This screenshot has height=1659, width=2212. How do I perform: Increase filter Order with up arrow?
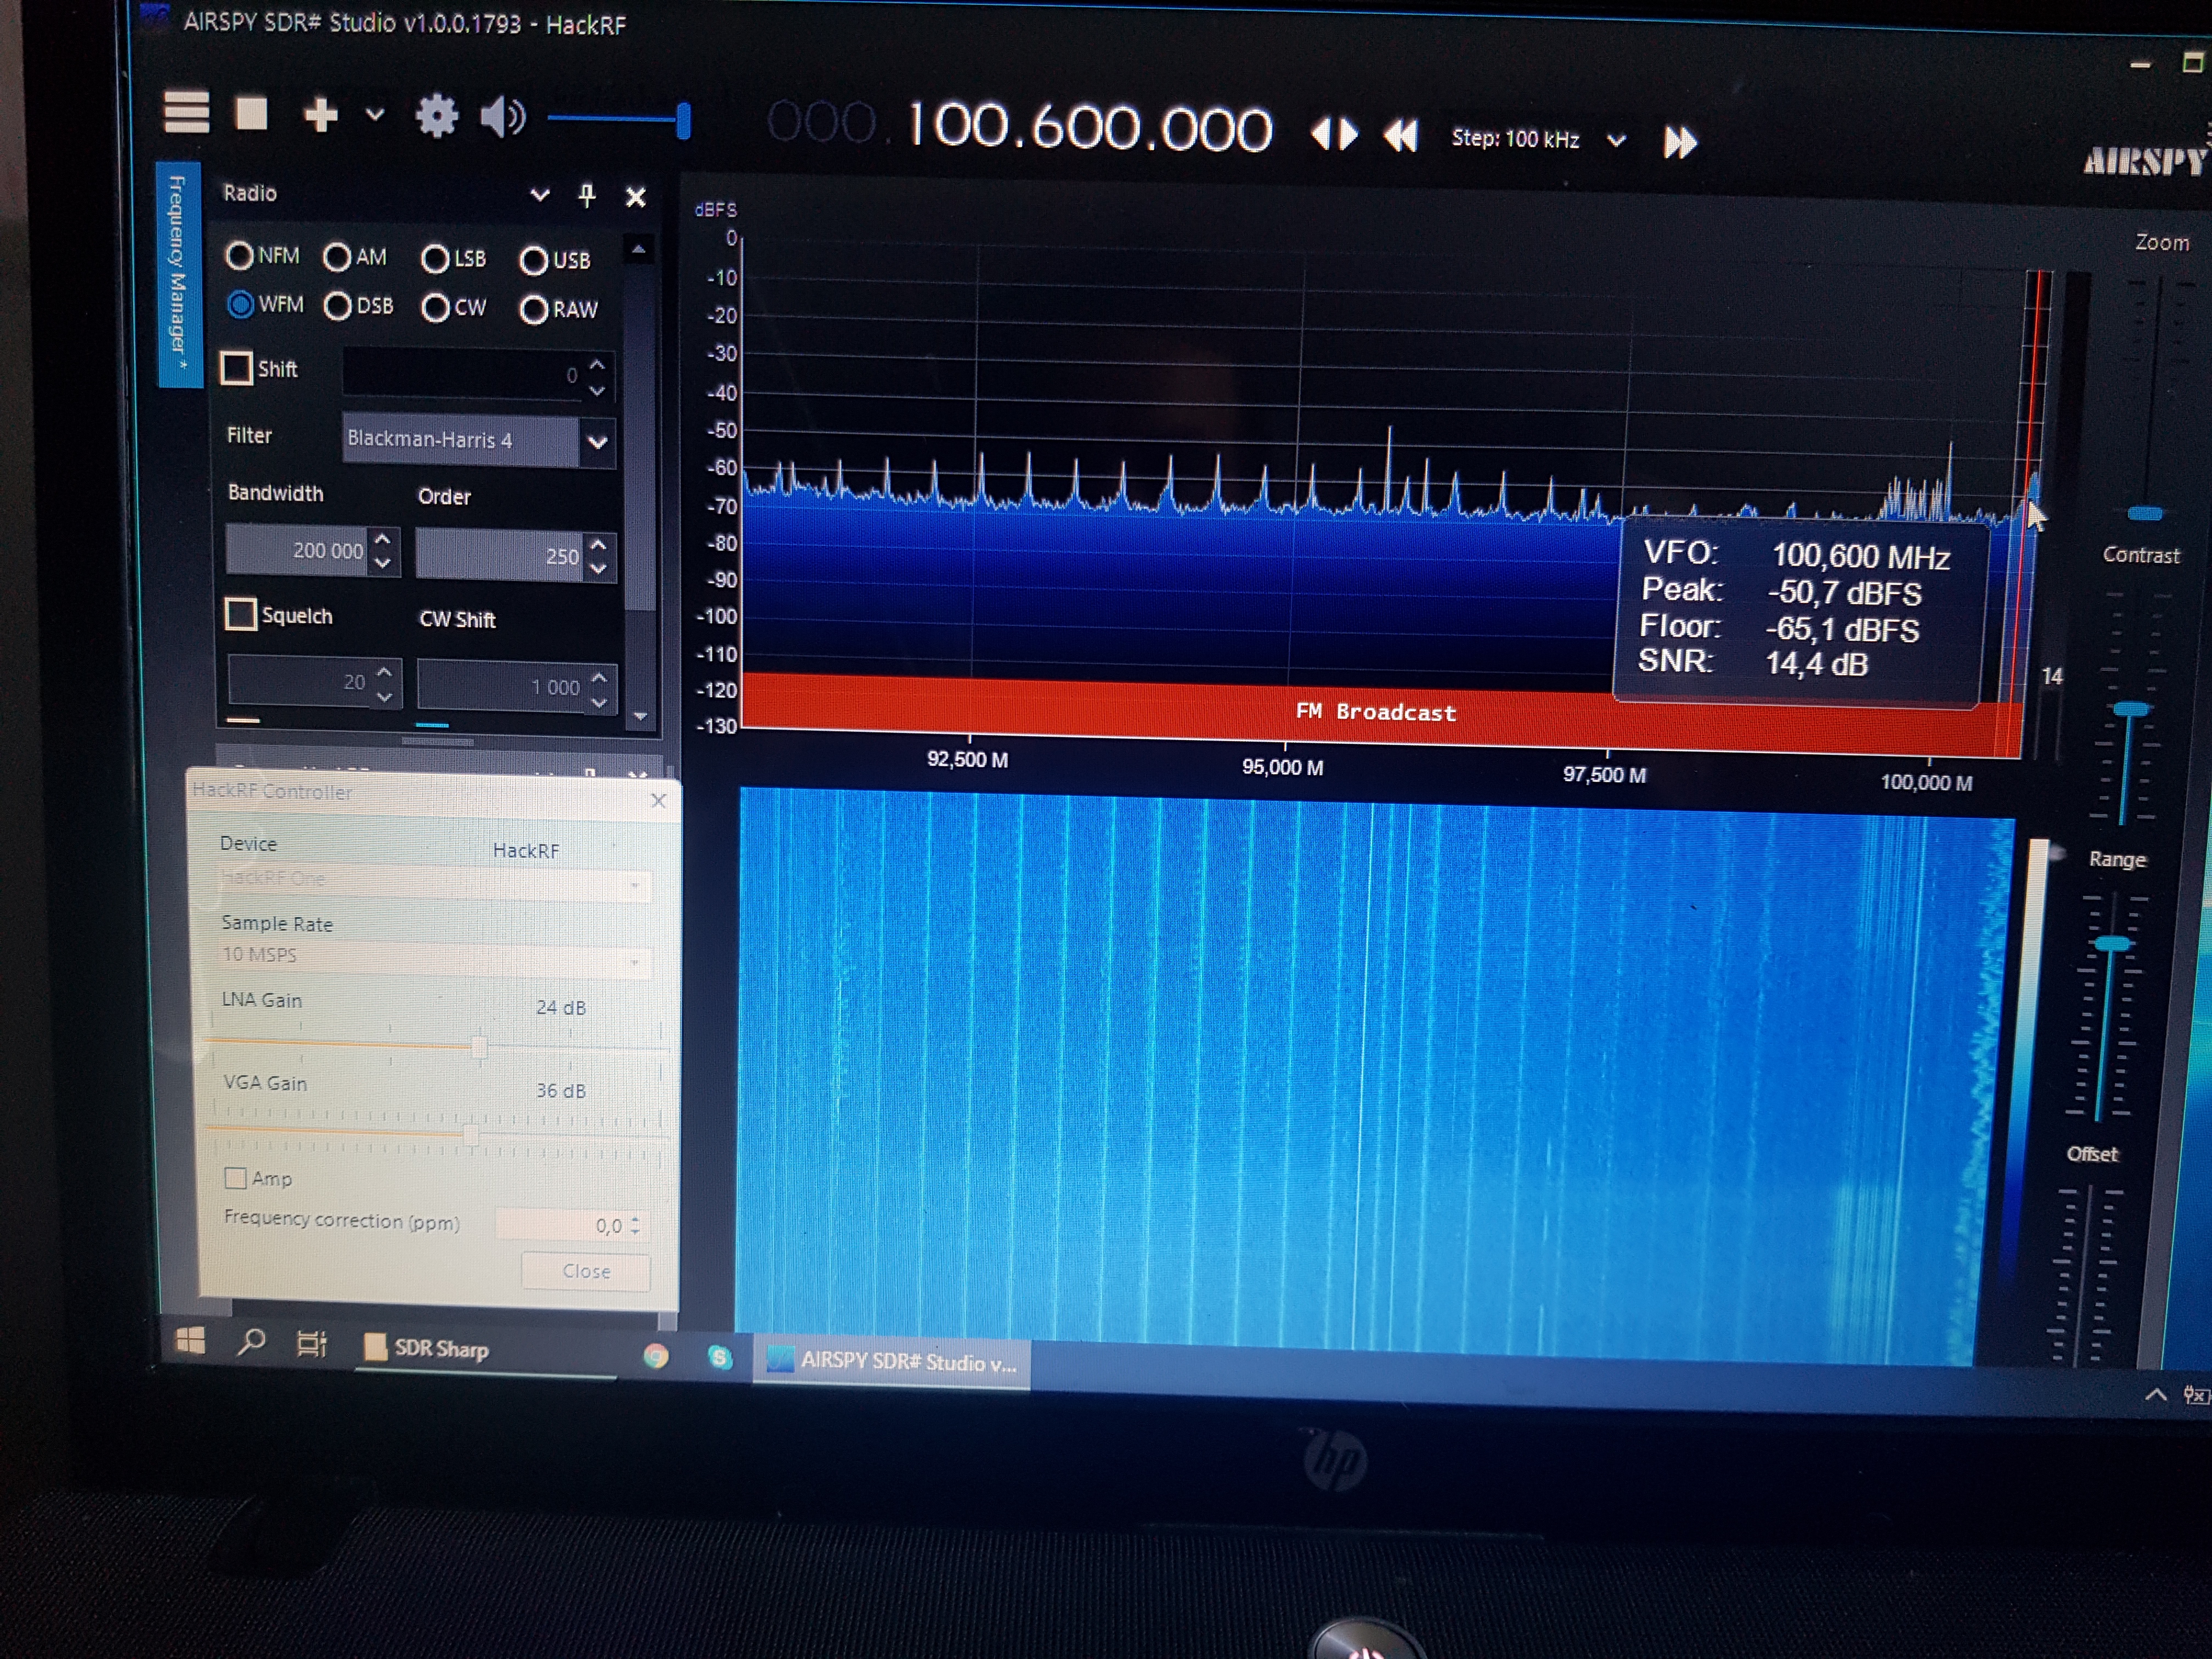tap(599, 545)
